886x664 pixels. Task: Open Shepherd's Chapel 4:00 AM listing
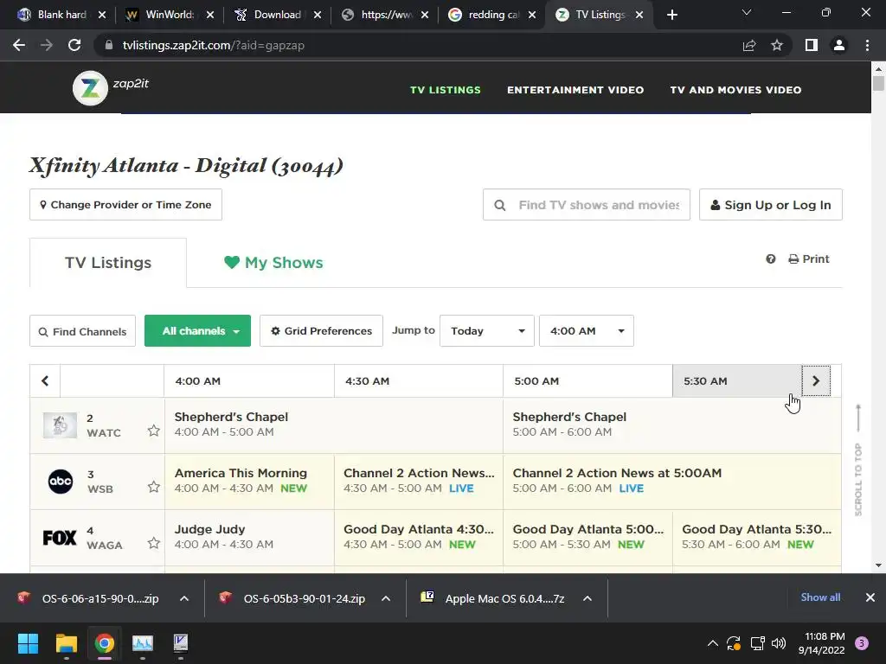pos(333,425)
